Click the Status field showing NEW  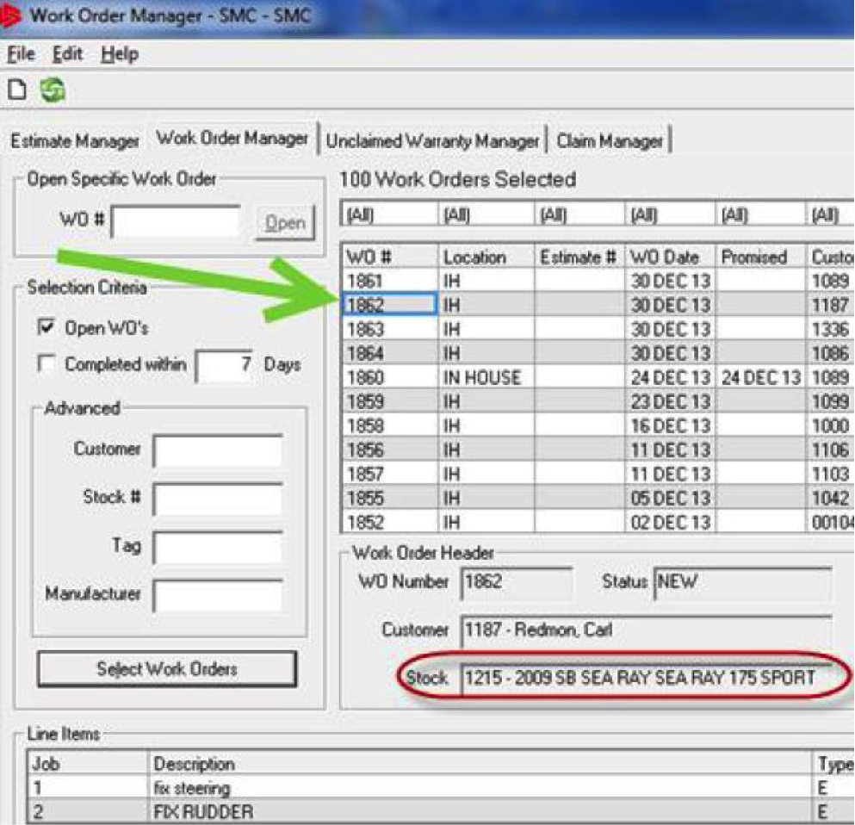[x=743, y=582]
